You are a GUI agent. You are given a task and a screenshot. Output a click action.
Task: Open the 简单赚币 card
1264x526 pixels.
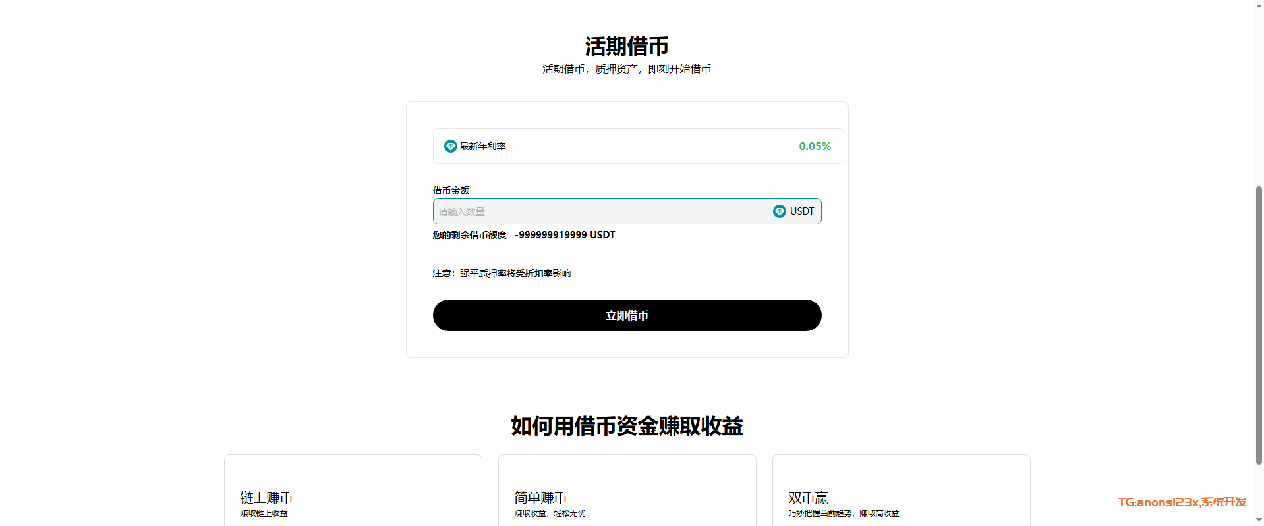tap(627, 490)
